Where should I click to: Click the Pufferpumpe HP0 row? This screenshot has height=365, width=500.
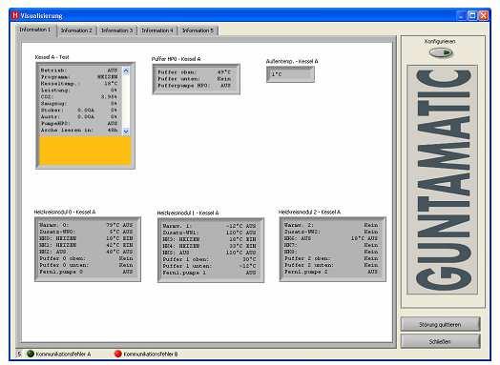(x=195, y=86)
